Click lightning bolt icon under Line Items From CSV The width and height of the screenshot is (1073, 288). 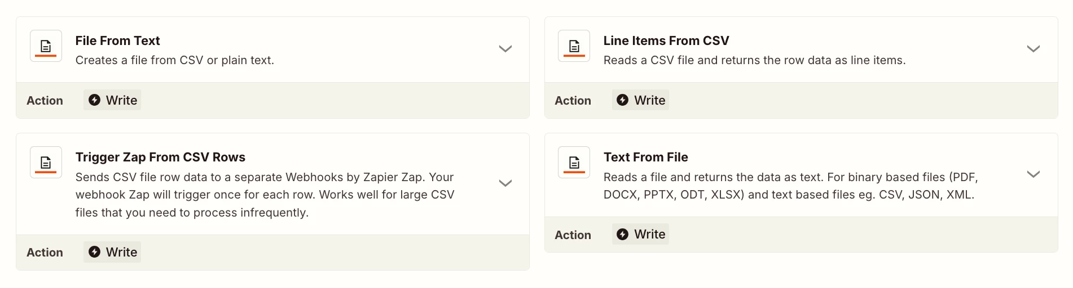(x=622, y=100)
